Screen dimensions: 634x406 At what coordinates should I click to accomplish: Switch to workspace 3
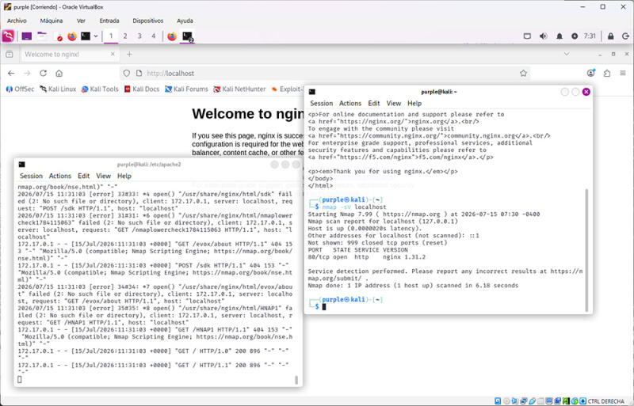pos(139,36)
